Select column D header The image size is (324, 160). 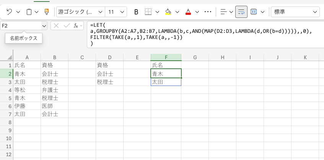coord(110,58)
